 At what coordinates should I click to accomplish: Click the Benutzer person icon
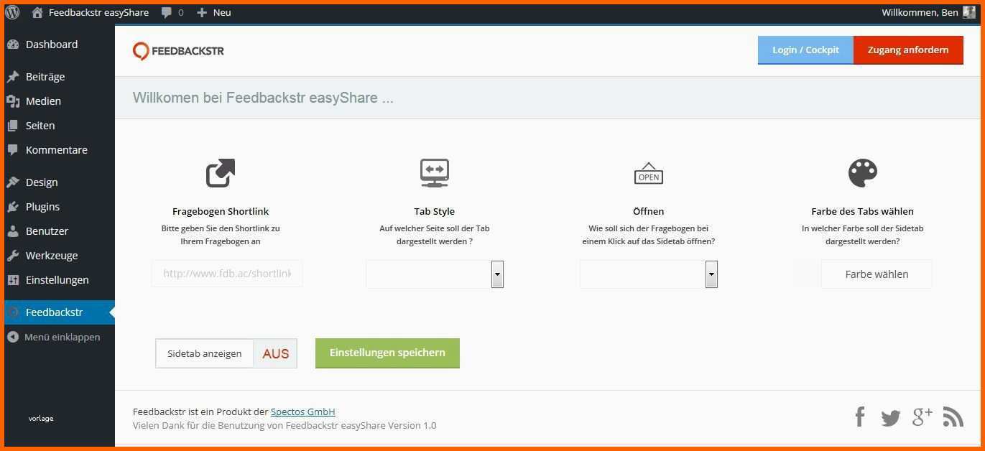tap(13, 231)
